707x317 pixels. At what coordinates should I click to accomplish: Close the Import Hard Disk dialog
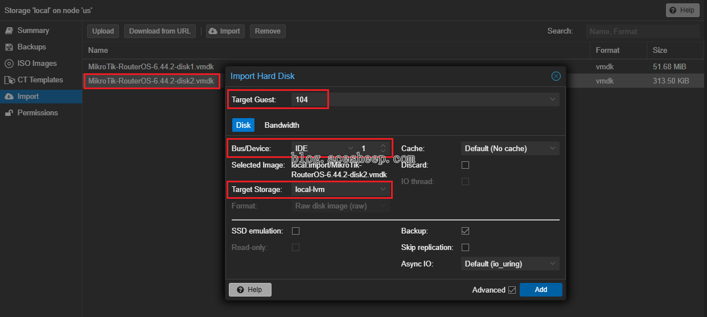coord(556,76)
